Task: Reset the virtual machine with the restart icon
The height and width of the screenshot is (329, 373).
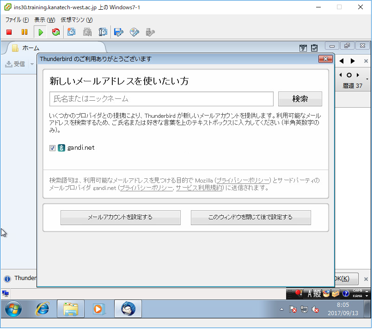Action: tap(56, 32)
